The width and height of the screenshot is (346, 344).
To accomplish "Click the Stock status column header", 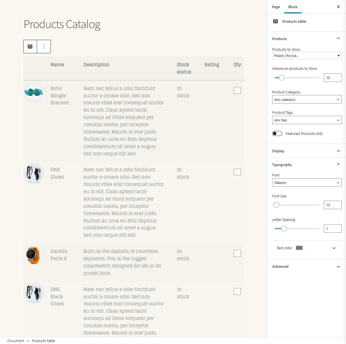I will [x=184, y=68].
